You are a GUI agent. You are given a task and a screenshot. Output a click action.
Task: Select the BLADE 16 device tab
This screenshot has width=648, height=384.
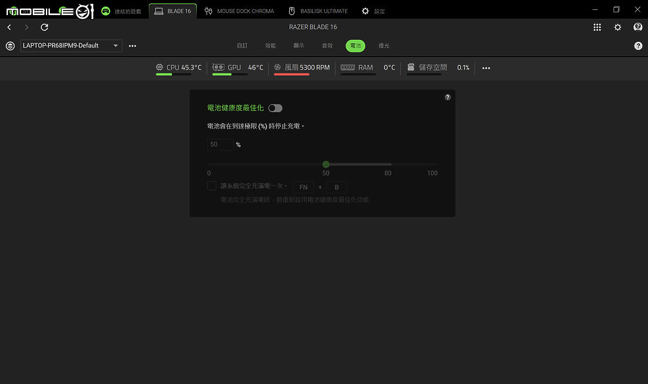coord(172,11)
